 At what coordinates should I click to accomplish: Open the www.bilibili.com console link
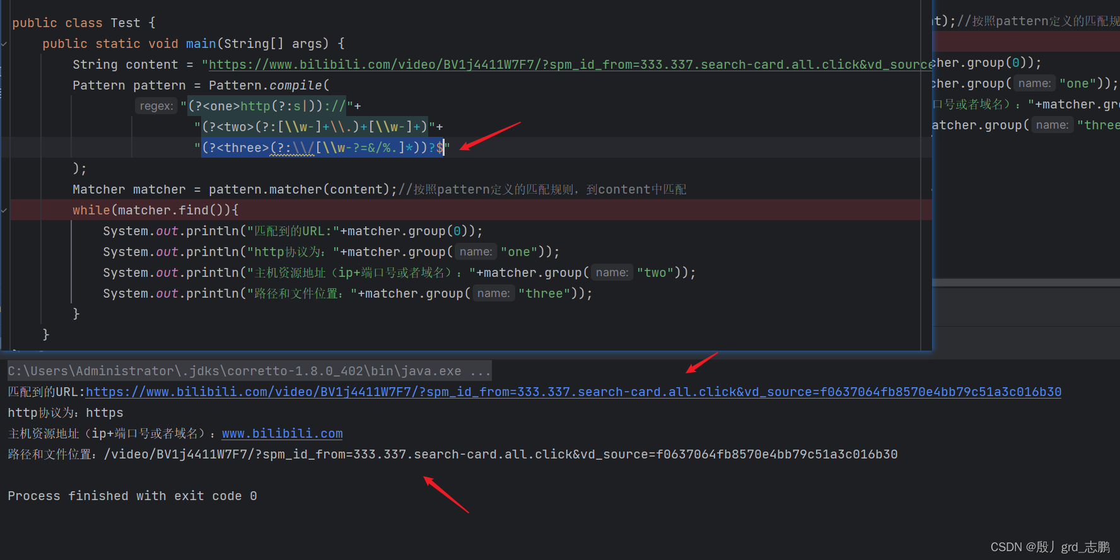(x=283, y=433)
